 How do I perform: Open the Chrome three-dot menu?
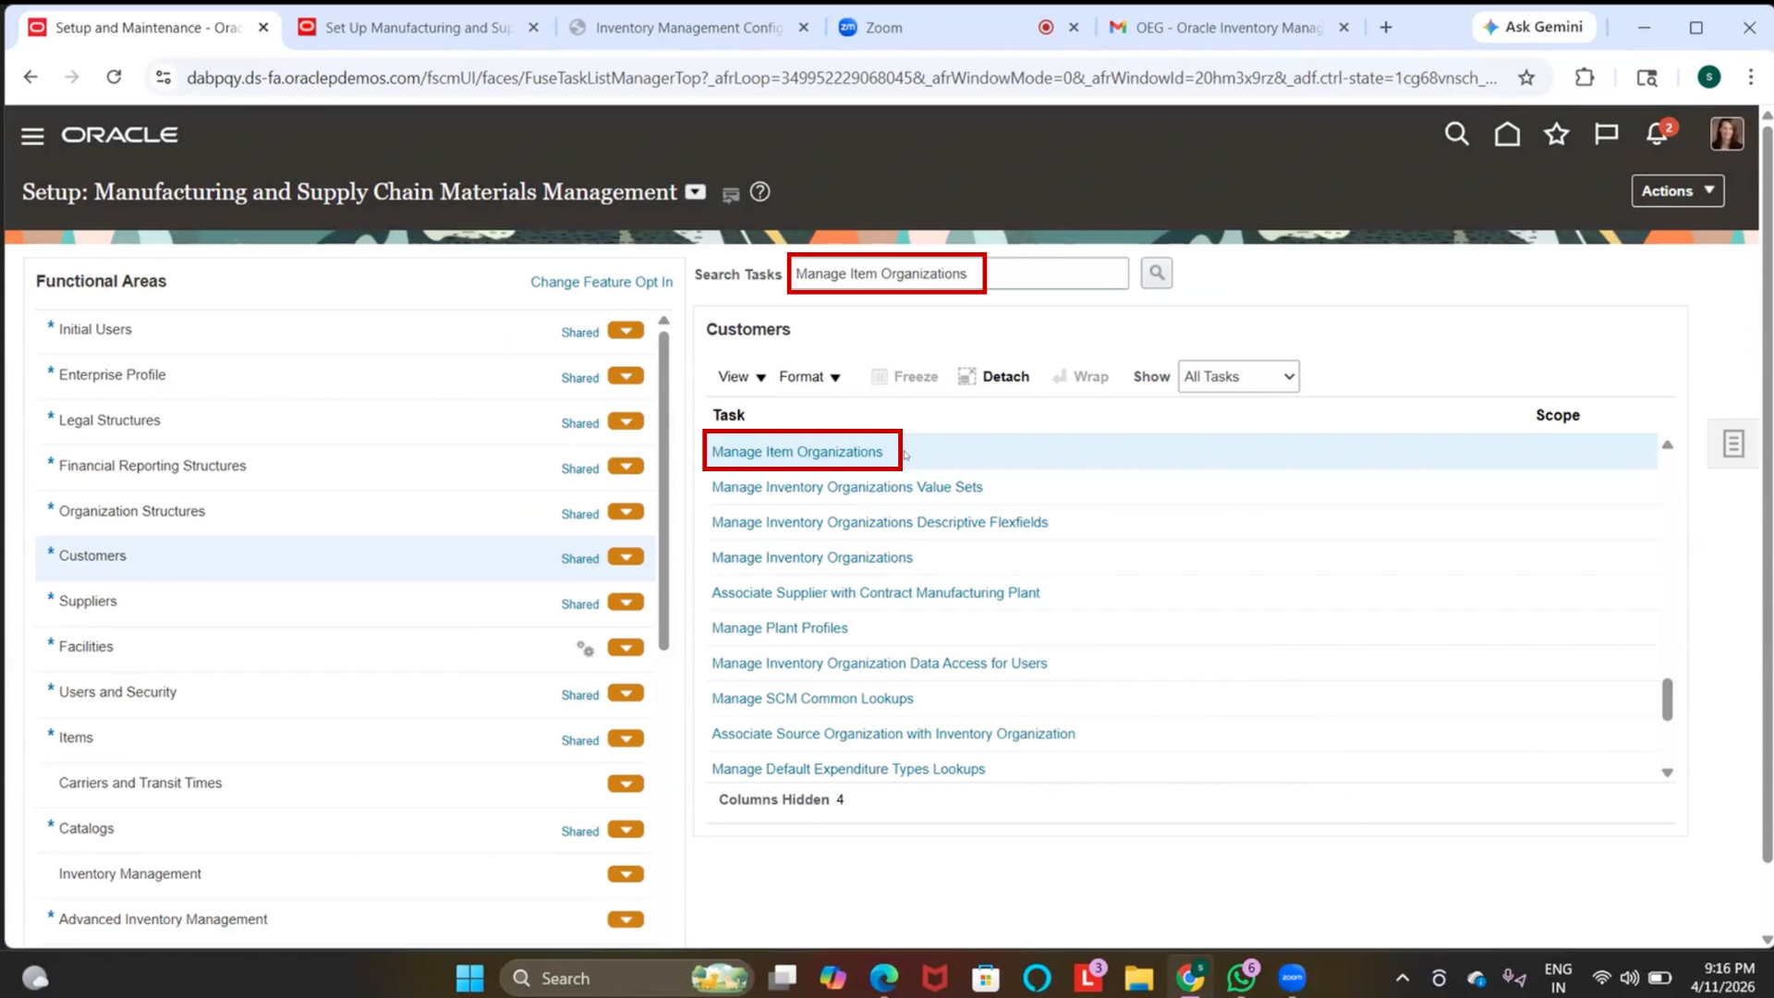pyautogui.click(x=1750, y=78)
